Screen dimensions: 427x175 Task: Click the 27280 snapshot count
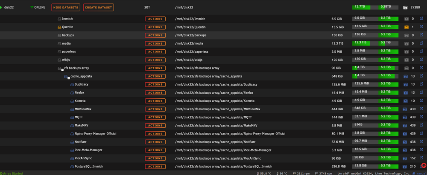(x=415, y=8)
